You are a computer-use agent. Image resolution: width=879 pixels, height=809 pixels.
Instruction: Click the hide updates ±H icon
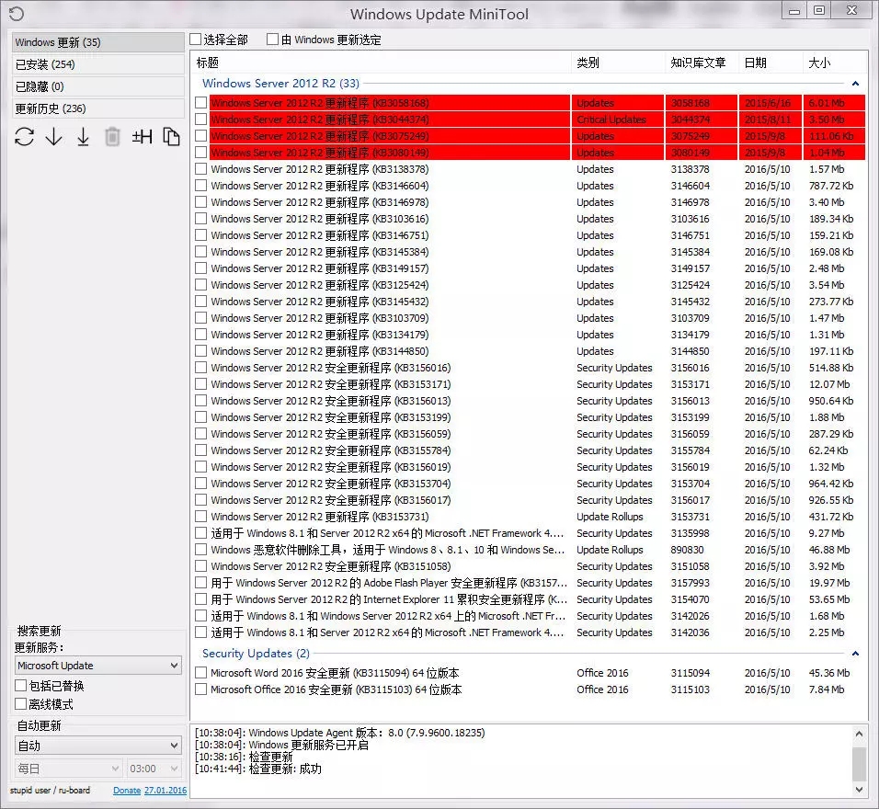(x=142, y=137)
